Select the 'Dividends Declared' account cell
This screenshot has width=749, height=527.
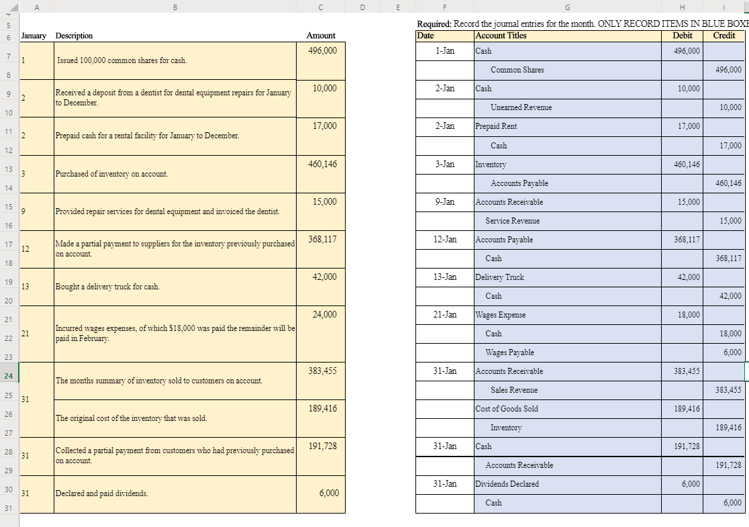tap(568, 485)
